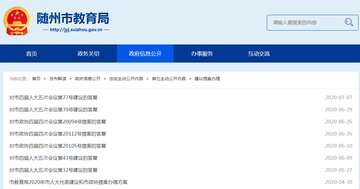Go to 互动交流 in the navigation

[x=259, y=54]
